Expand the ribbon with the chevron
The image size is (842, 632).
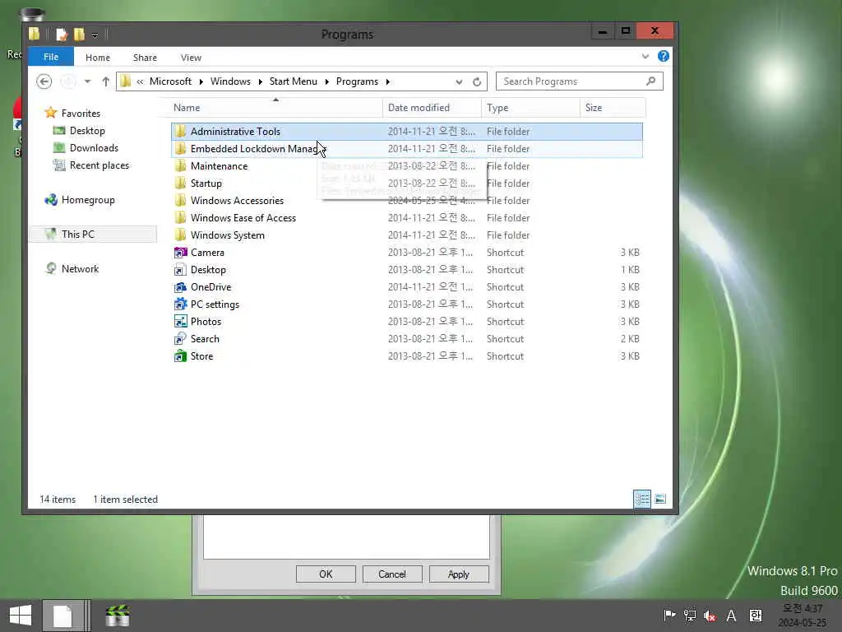[x=645, y=57]
